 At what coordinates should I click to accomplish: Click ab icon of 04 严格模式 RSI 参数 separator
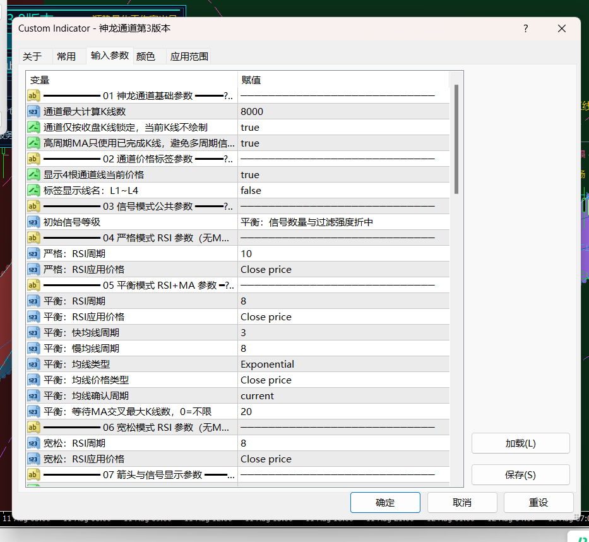click(x=33, y=238)
